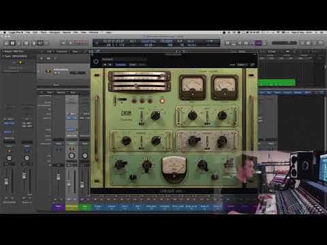Click the rewind transport button
327x245 pixels.
pos(63,43)
